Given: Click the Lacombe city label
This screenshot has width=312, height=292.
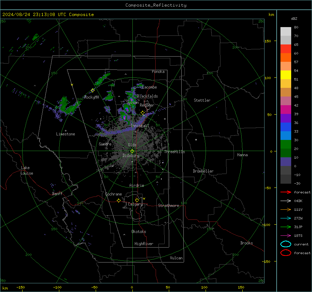Looking at the screenshot, I should coord(149,87).
